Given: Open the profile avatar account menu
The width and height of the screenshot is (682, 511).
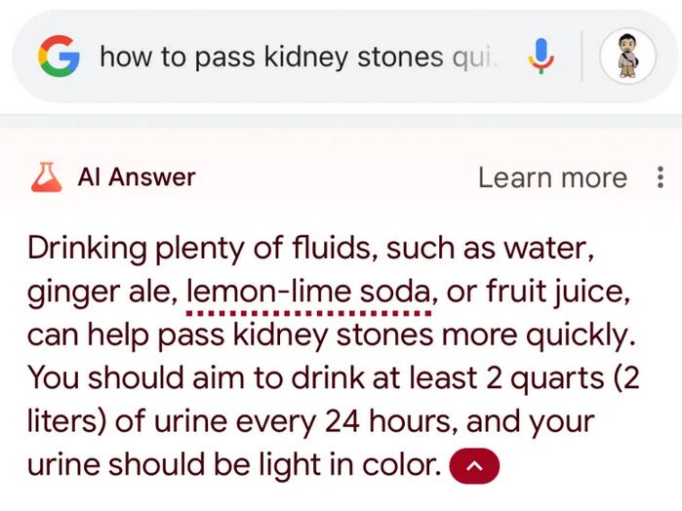Looking at the screenshot, I should (625, 57).
